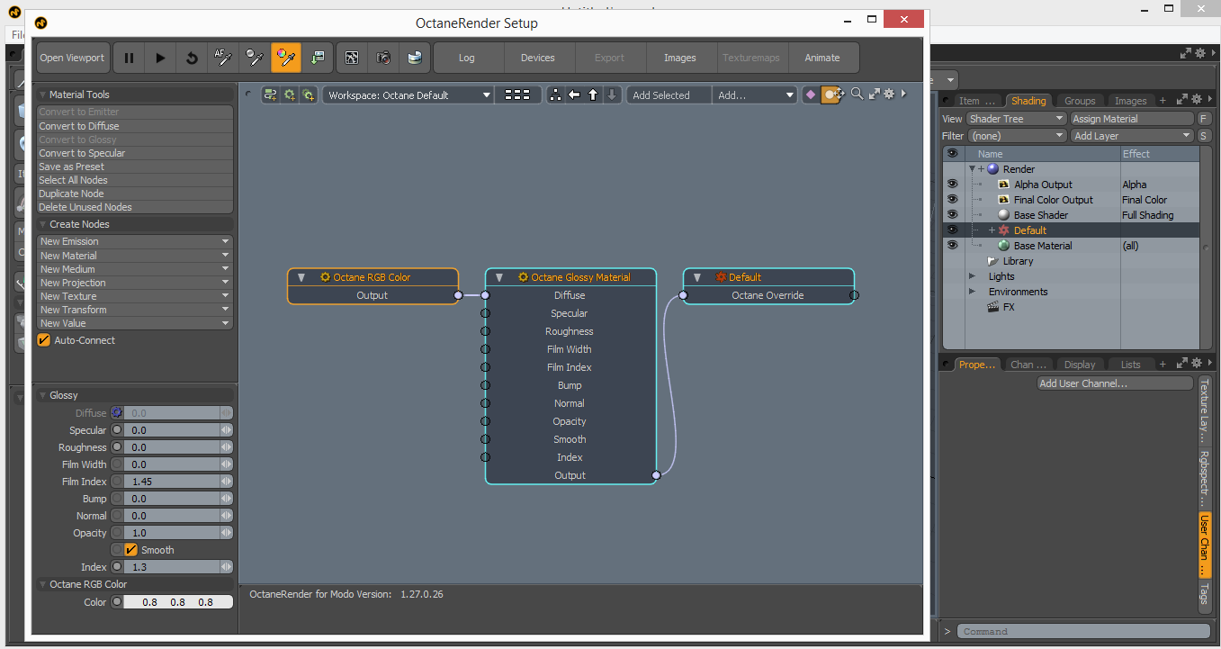1221x649 pixels.
Task: Click the first node-add icon left of Workspace
Action: (270, 95)
